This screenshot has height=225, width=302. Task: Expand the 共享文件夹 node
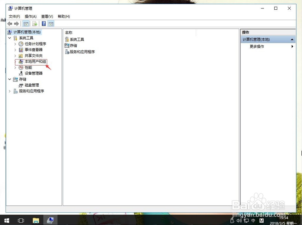pyautogui.click(x=15, y=56)
